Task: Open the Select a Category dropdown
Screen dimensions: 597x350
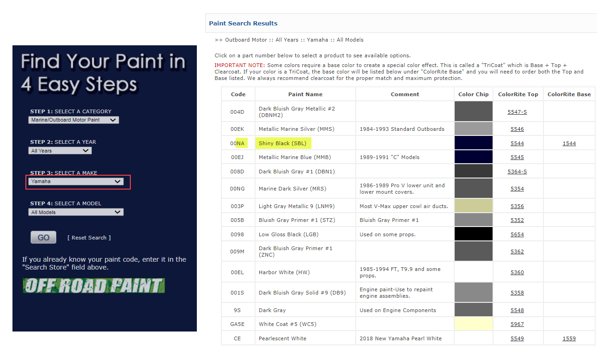Action: pyautogui.click(x=73, y=120)
